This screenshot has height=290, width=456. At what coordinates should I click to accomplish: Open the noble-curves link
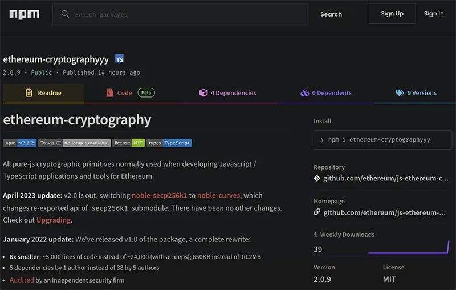[219, 195]
